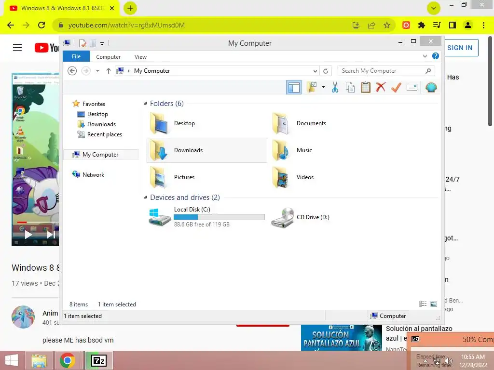Open the File menu tab

(x=76, y=56)
